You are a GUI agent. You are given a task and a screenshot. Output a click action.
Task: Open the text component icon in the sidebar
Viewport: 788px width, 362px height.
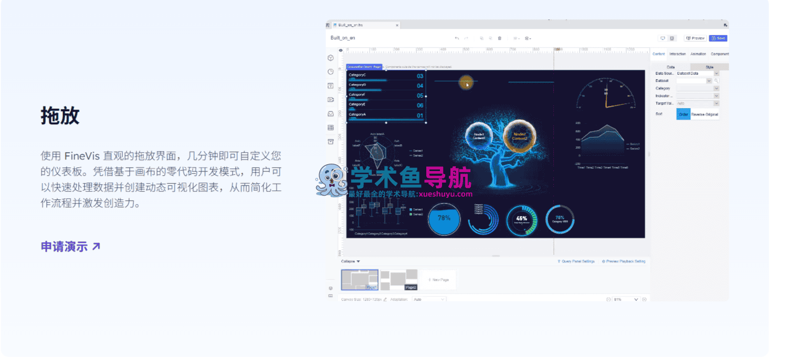(x=331, y=86)
